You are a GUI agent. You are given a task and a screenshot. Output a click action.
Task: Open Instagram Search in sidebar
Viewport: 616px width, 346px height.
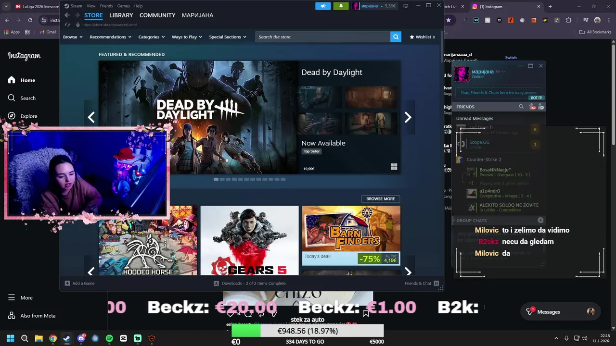[x=22, y=98]
